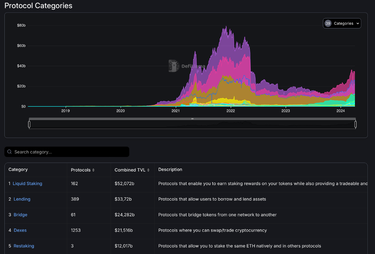Open the Liquid Staking category link
The width and height of the screenshot is (375, 254).
(27, 183)
